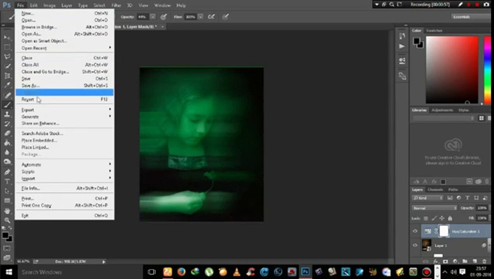Select the Eraser tool

click(7, 133)
